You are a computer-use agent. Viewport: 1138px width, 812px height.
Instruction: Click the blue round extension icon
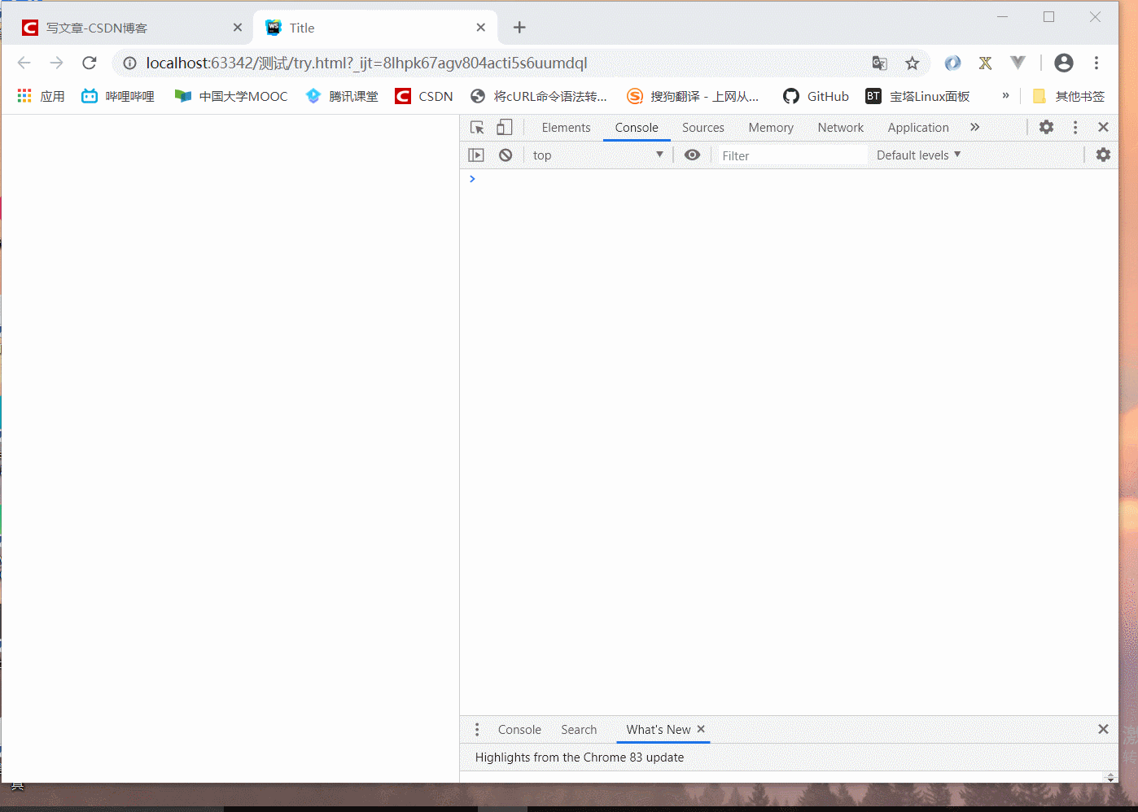pyautogui.click(x=952, y=63)
